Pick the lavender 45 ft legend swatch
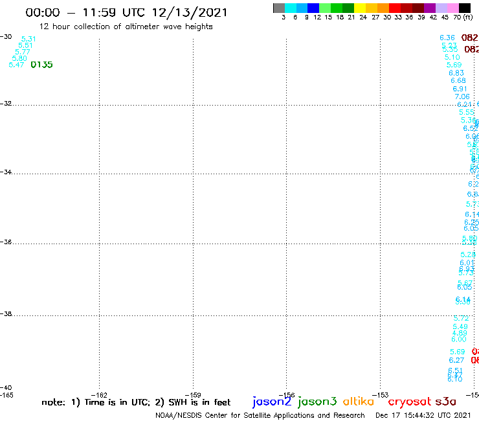The image size is (479, 421). coord(441,8)
